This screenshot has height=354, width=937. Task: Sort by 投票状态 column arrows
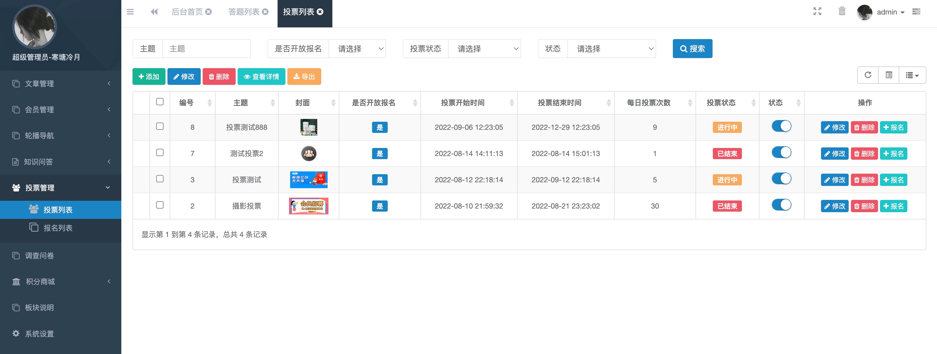(x=754, y=103)
